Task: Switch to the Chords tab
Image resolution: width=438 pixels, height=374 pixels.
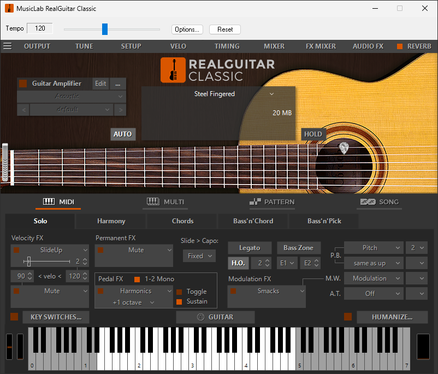Action: pos(183,221)
